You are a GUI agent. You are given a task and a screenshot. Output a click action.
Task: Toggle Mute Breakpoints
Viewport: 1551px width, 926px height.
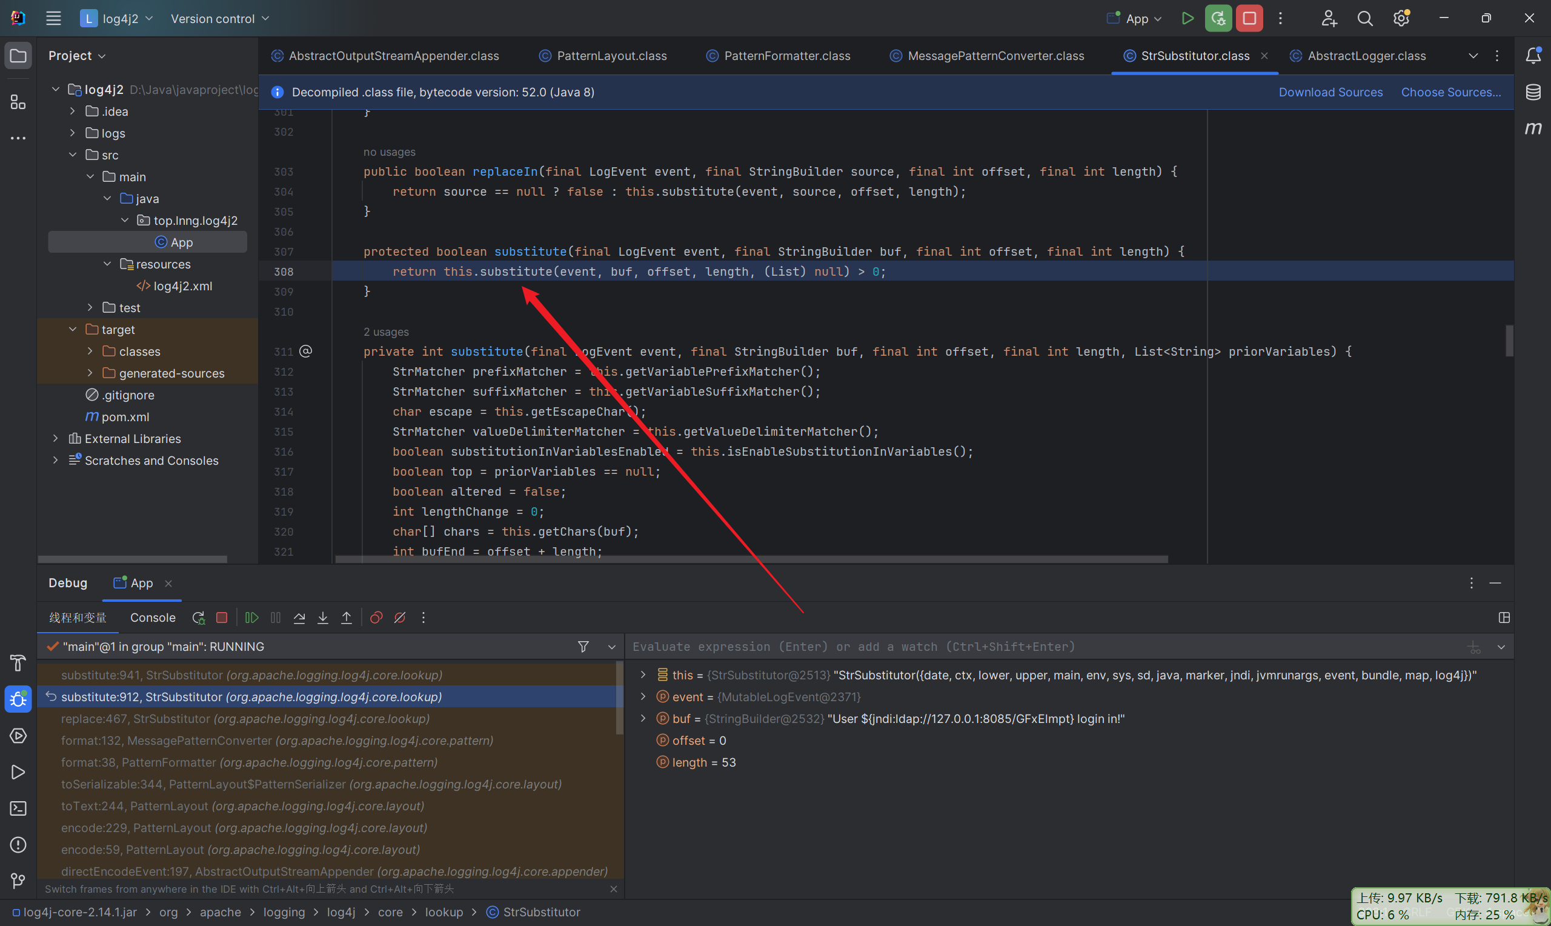[x=400, y=617]
